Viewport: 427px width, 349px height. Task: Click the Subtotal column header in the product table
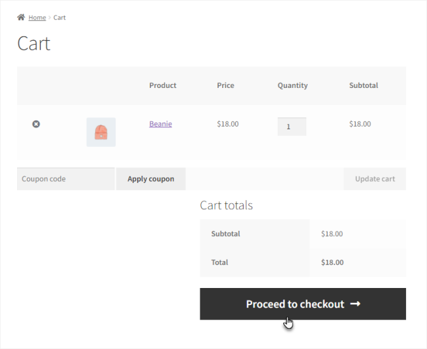point(363,85)
